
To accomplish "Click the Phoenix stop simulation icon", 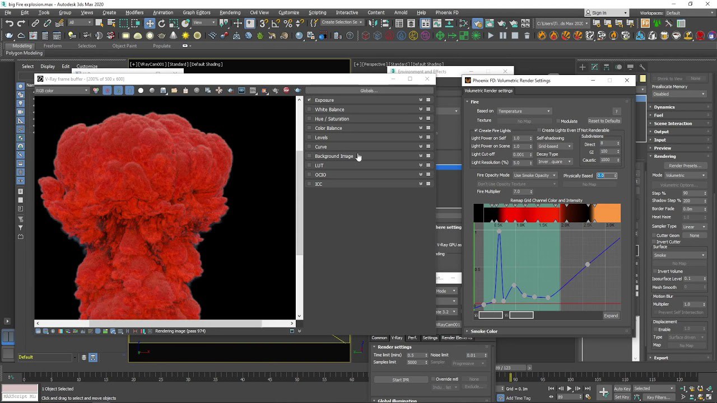I will tap(515, 35).
